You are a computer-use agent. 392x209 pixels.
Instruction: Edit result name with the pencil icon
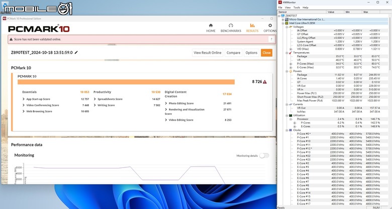(76, 52)
